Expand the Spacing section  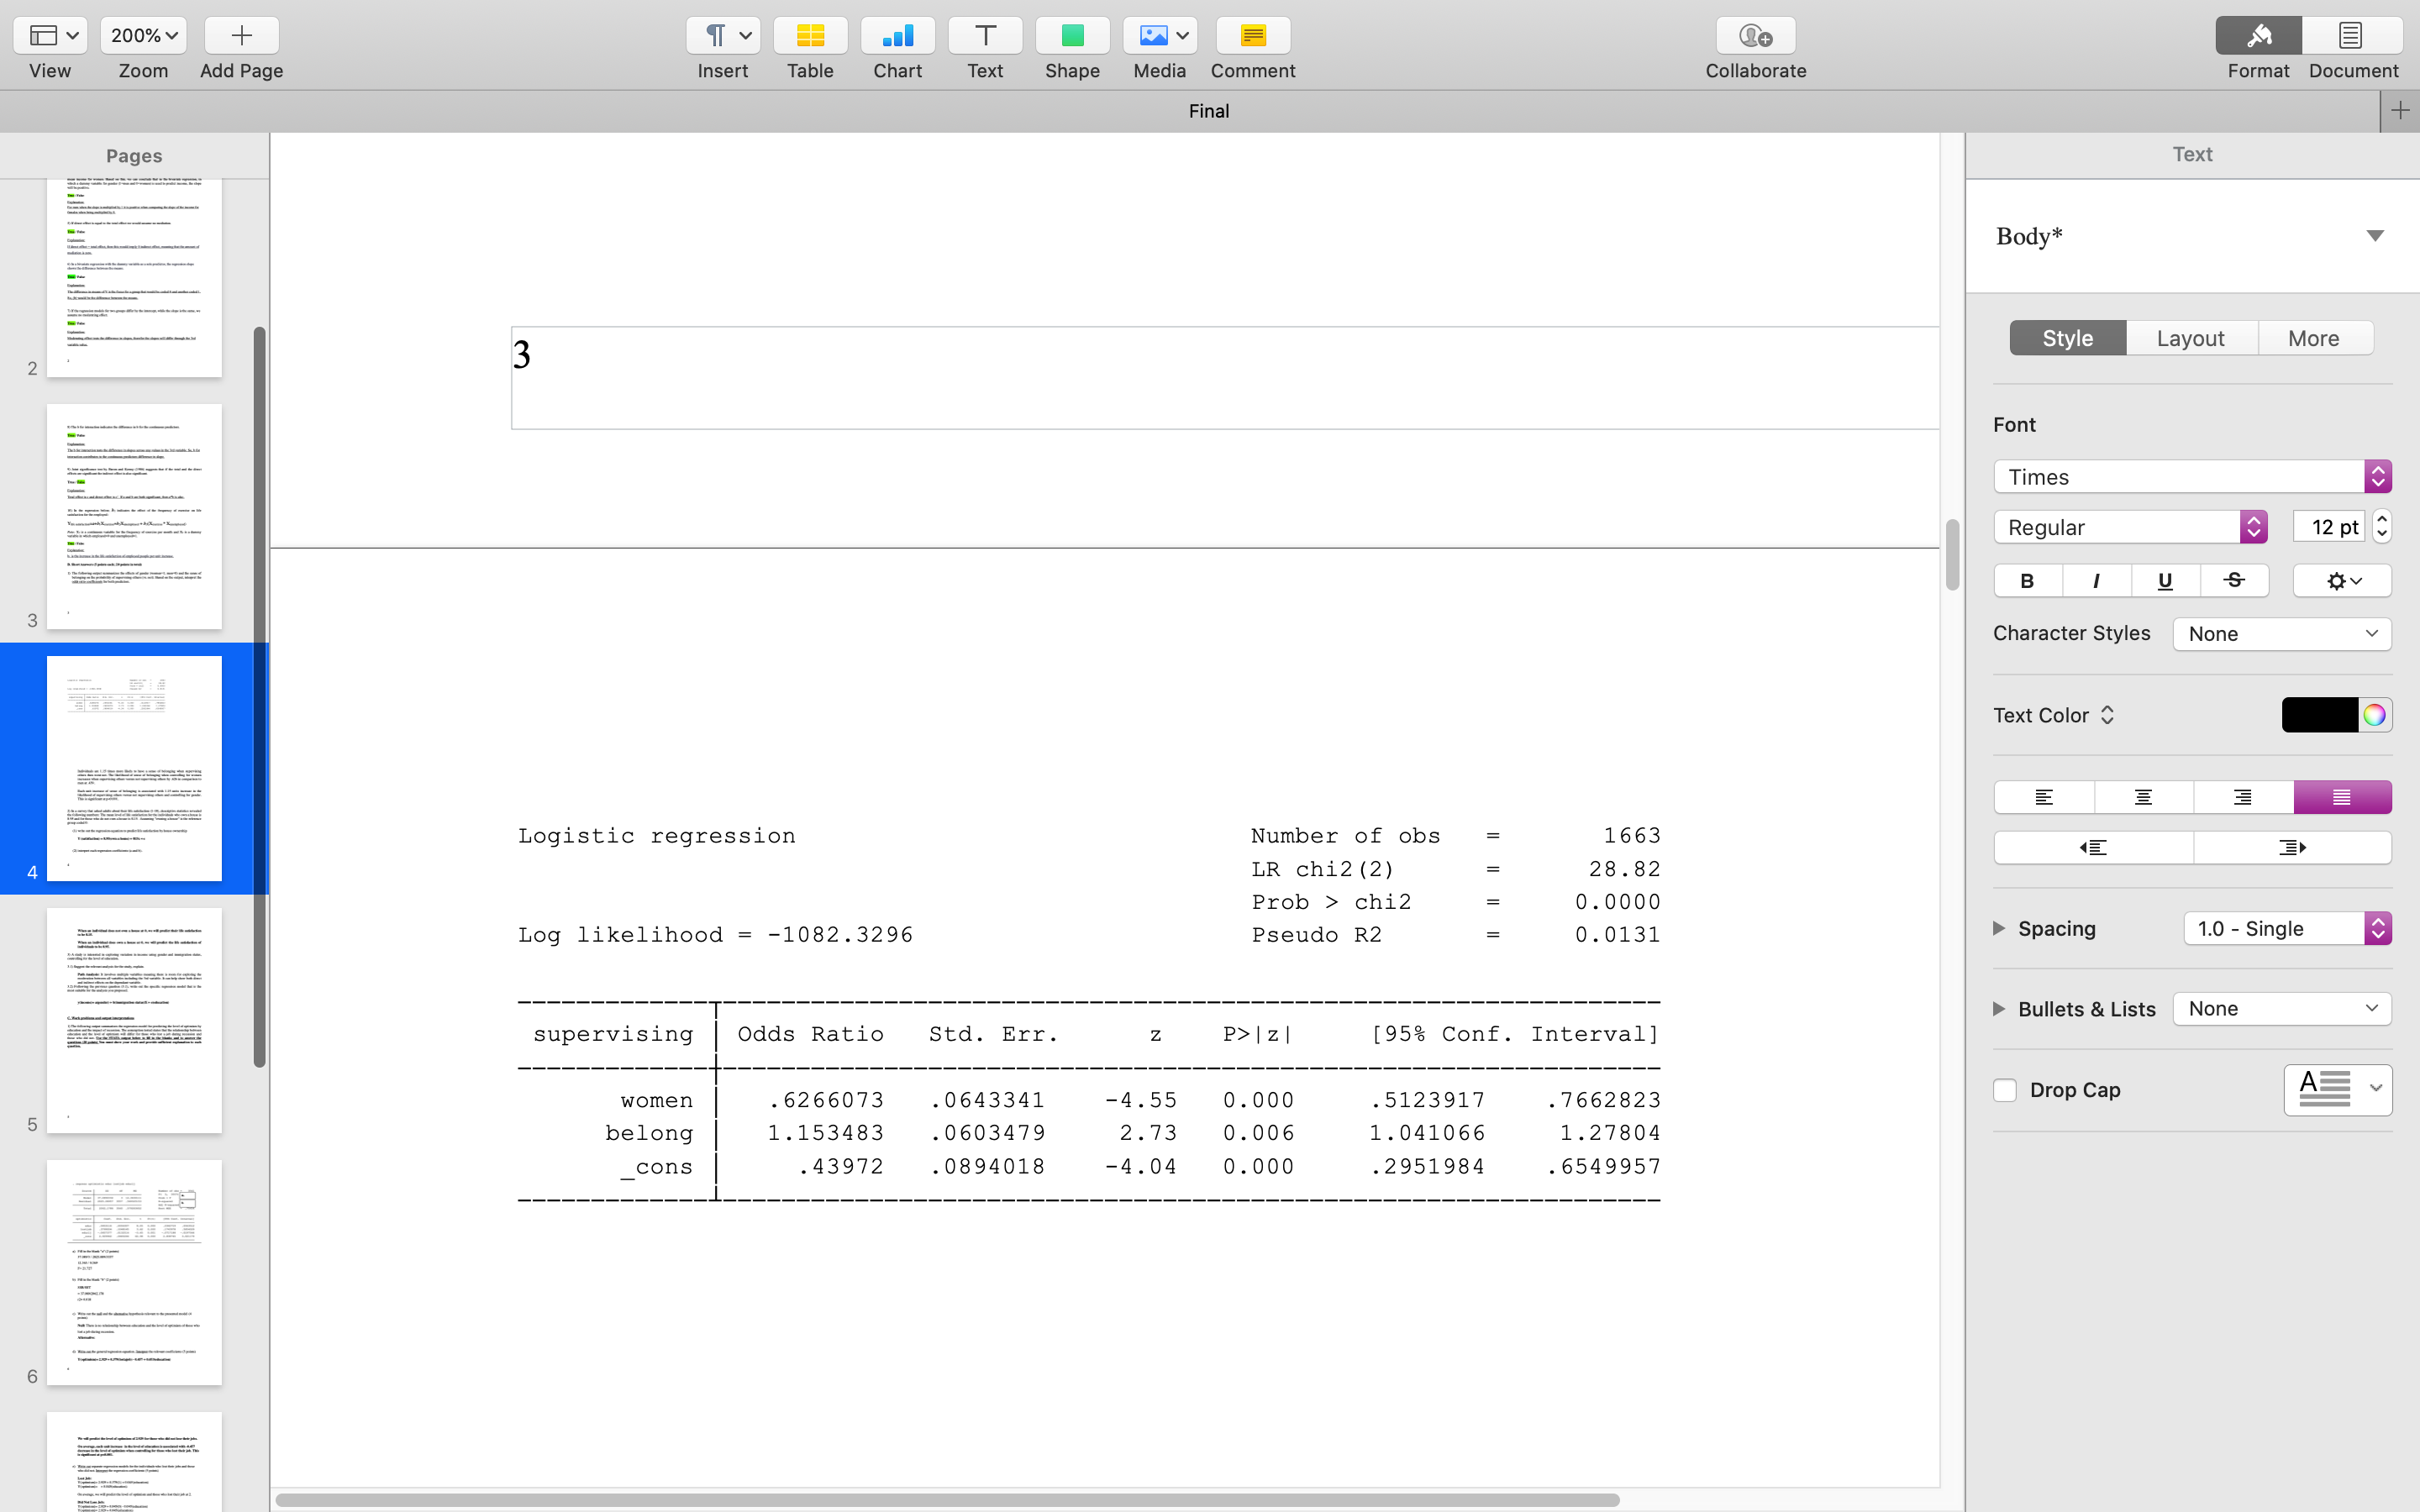tap(1999, 928)
